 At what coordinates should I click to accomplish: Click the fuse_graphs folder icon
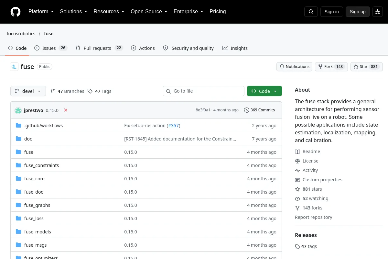[18, 205]
